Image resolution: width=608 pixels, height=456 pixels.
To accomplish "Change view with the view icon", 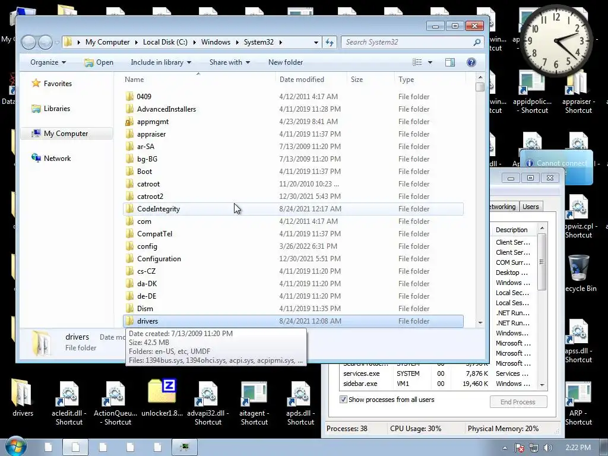I will click(x=417, y=62).
